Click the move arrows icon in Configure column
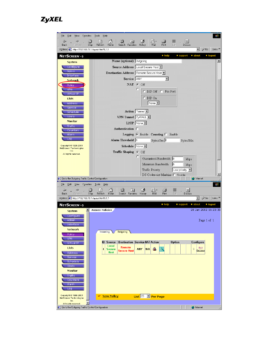Image resolution: width=274 pixels, height=355 pixels. tap(194, 249)
